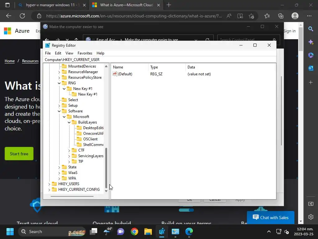Open File Explorer from the taskbar
The width and height of the screenshot is (318, 239).
click(x=148, y=232)
